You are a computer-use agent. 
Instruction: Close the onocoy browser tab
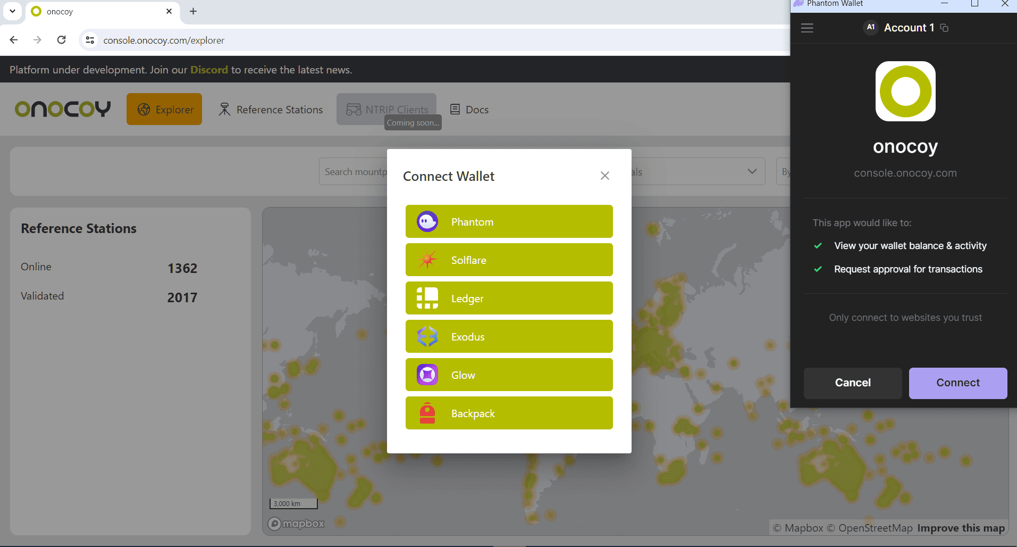(169, 11)
